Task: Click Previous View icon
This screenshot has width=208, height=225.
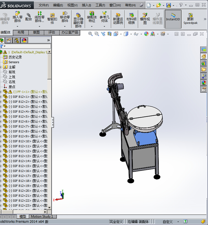Action: pos(103,34)
